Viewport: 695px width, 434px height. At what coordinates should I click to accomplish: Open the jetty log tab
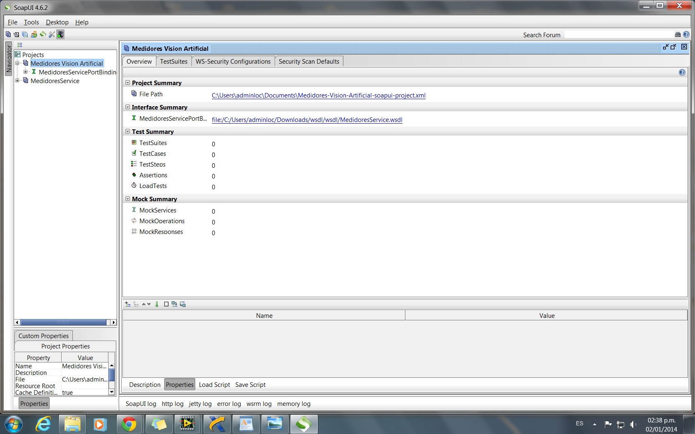coord(200,404)
